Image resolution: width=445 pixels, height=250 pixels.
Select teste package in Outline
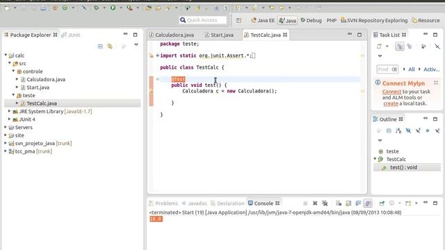[x=392, y=151]
